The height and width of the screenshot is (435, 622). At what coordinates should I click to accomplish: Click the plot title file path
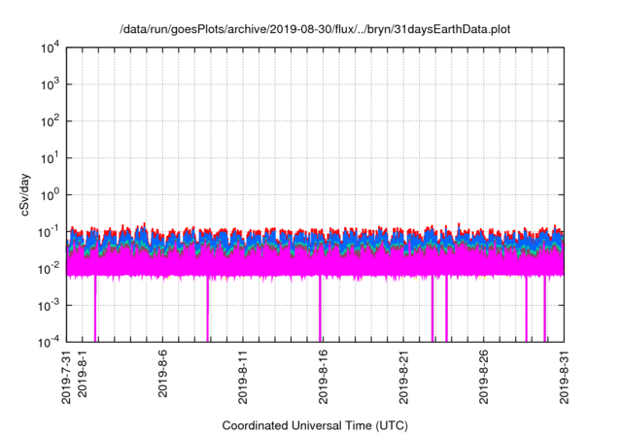[x=314, y=30]
